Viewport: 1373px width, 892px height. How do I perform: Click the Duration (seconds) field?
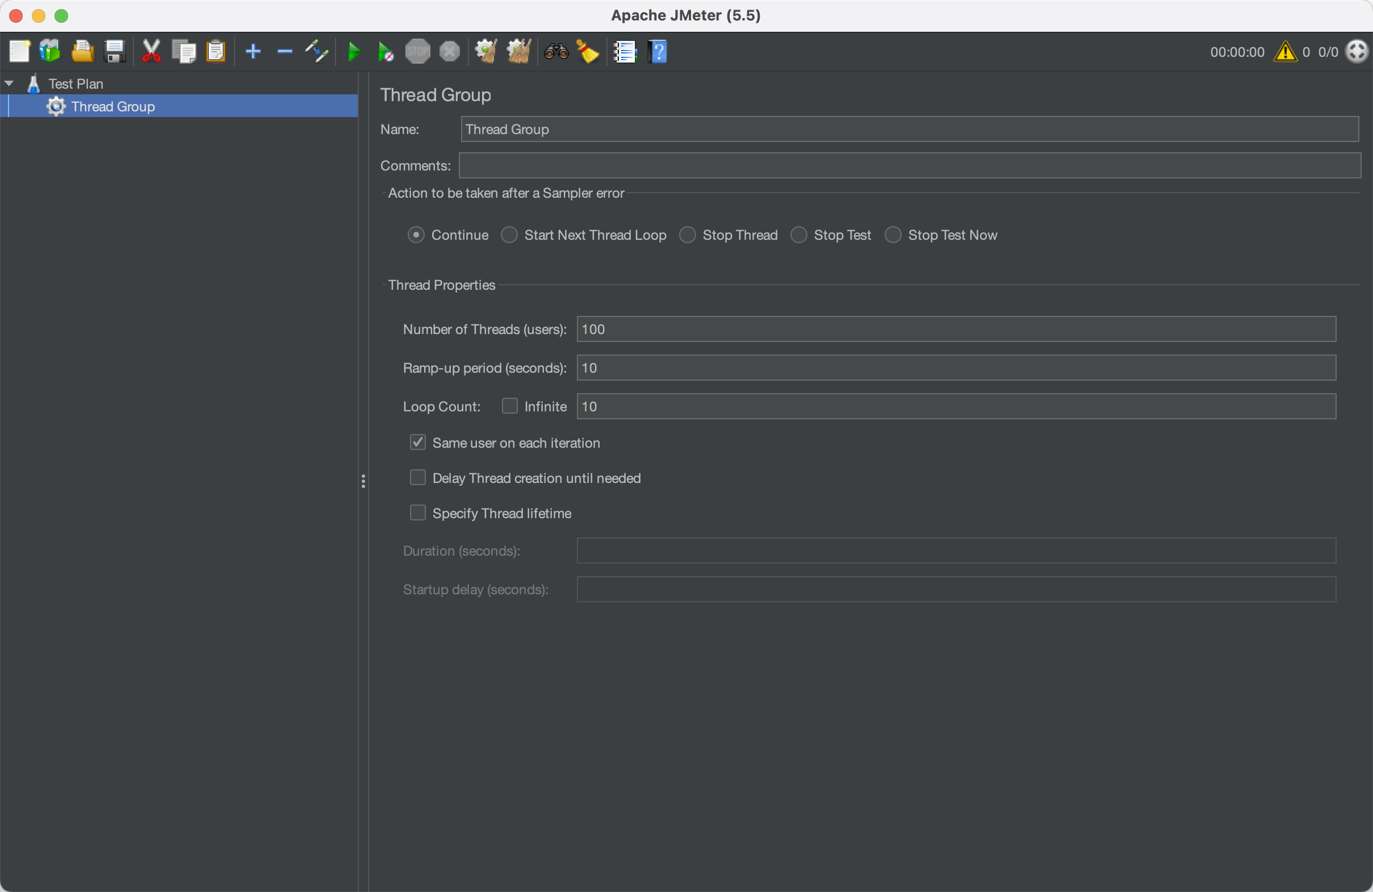pyautogui.click(x=956, y=551)
